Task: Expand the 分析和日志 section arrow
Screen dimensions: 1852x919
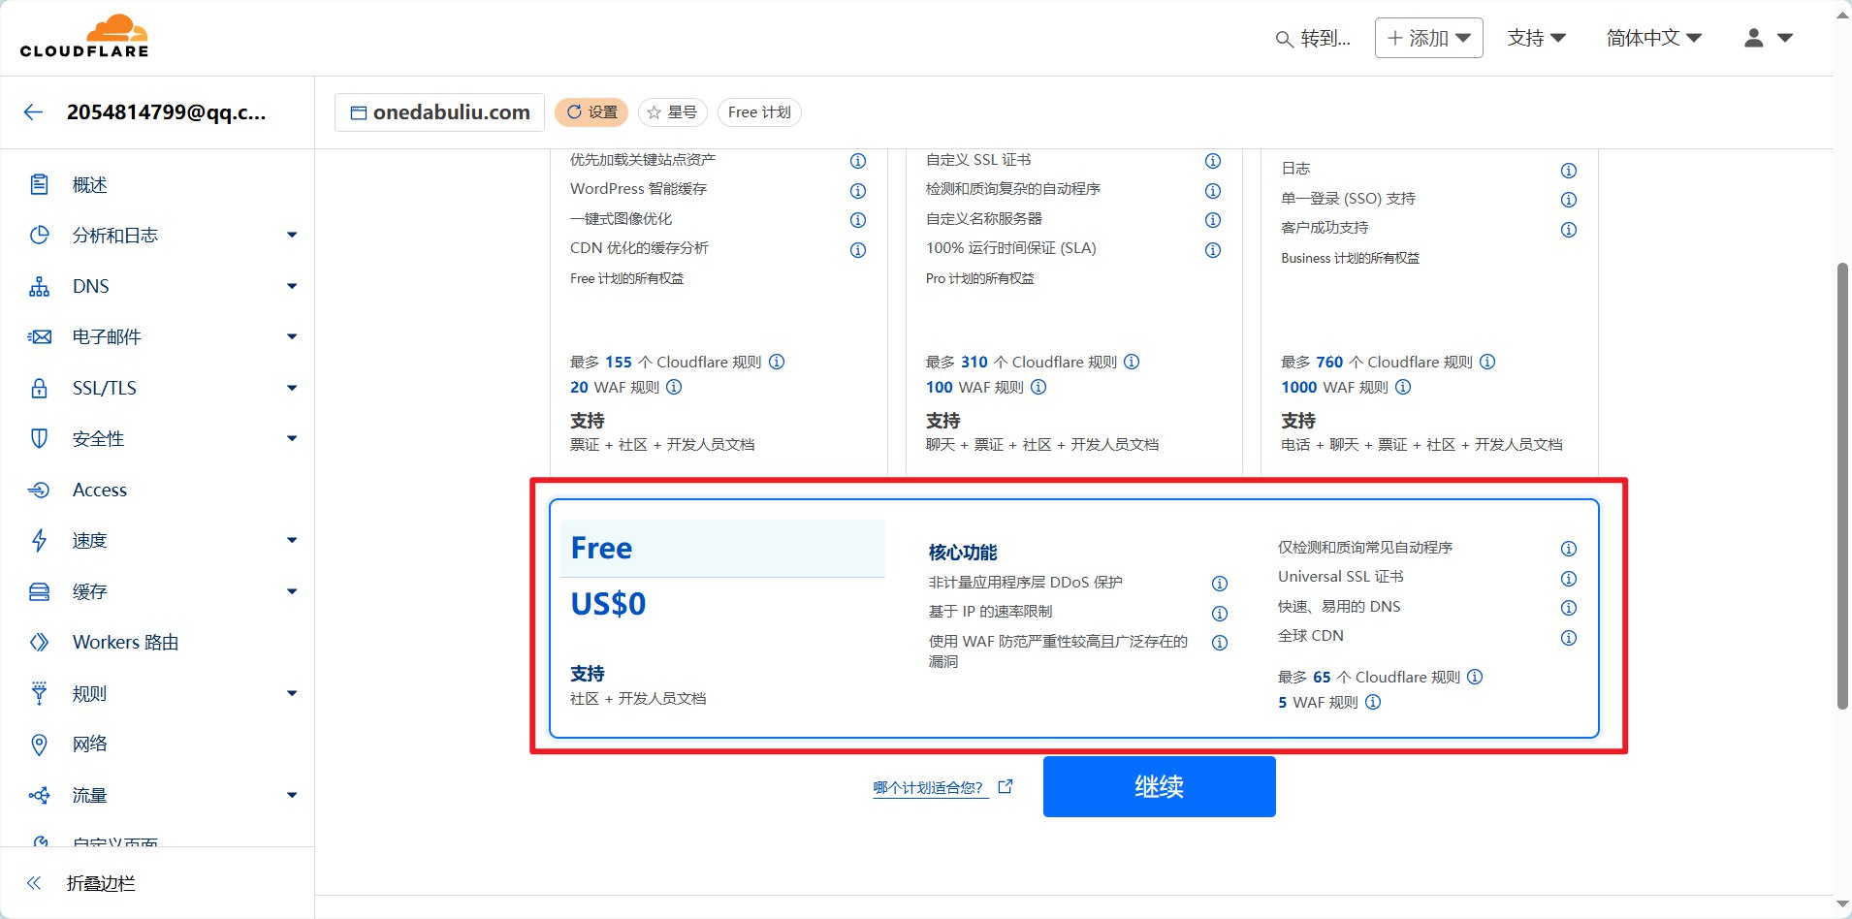Action: coord(292,235)
